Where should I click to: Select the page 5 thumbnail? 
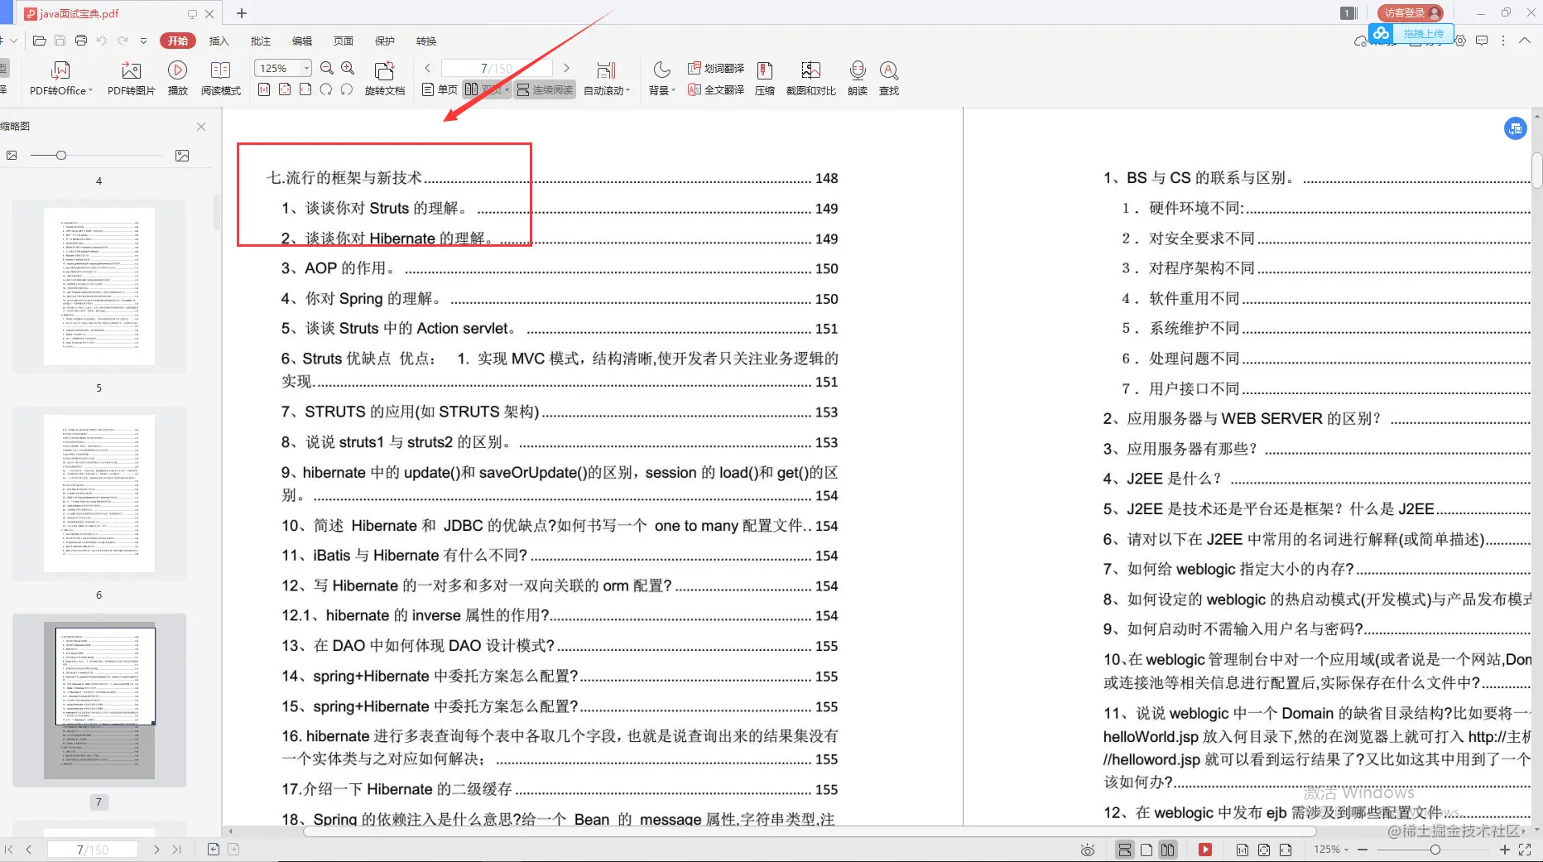pos(99,287)
